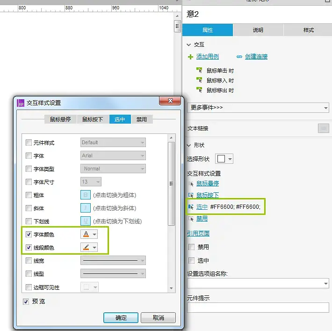Image resolution: width=332 pixels, height=331 pixels.
Task: Open the 线段颜色 color picker
Action: pos(89,247)
